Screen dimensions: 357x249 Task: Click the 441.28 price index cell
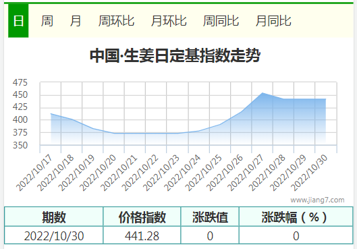142,236
